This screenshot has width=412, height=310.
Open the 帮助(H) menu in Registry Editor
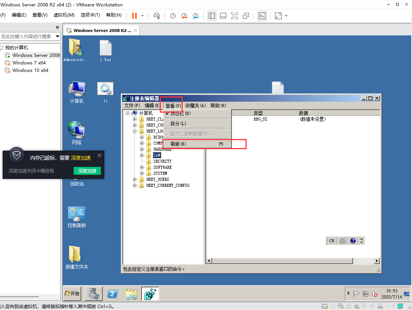(x=218, y=105)
